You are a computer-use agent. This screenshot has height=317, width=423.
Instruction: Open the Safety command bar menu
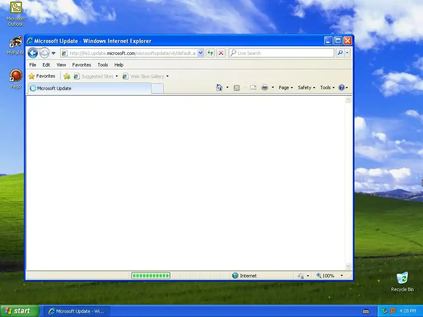pyautogui.click(x=307, y=88)
